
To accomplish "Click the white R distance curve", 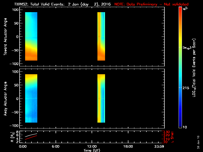I will coord(31,135).
